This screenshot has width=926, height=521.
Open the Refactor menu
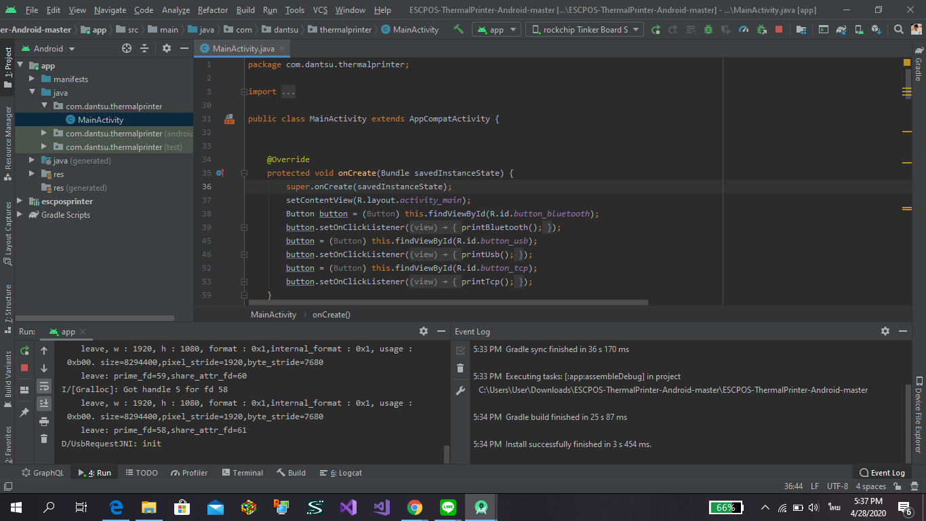click(x=212, y=10)
